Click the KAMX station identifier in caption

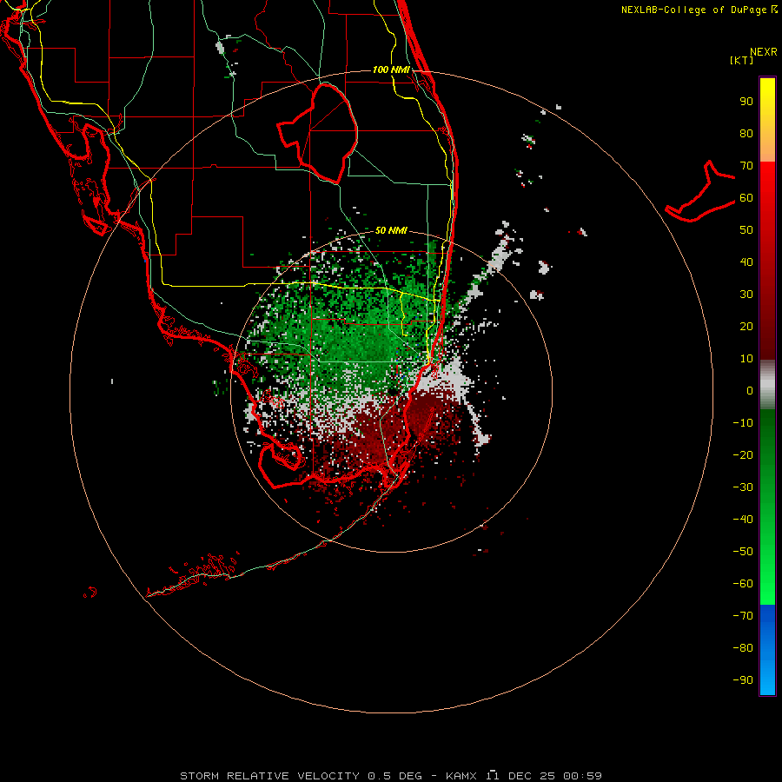(461, 776)
